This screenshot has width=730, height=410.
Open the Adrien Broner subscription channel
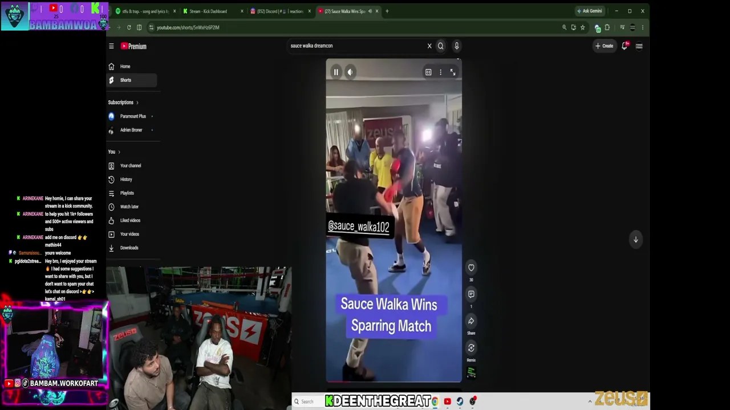(132, 130)
